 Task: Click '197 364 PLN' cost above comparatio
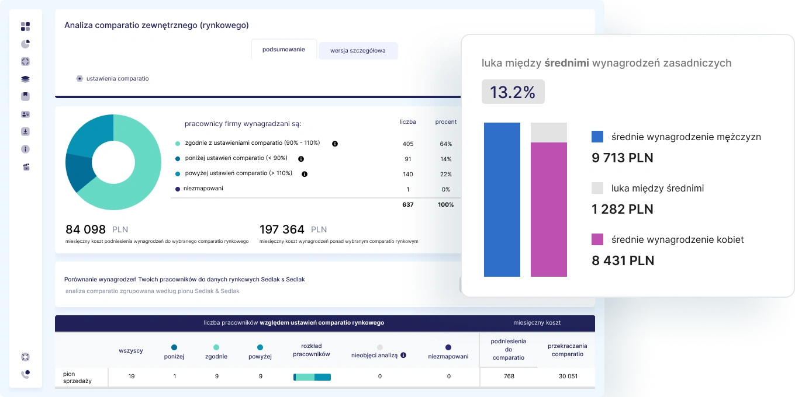click(293, 229)
